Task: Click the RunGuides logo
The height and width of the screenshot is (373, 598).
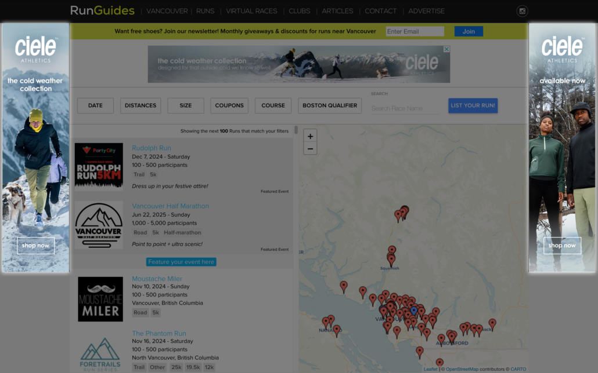Action: [102, 10]
